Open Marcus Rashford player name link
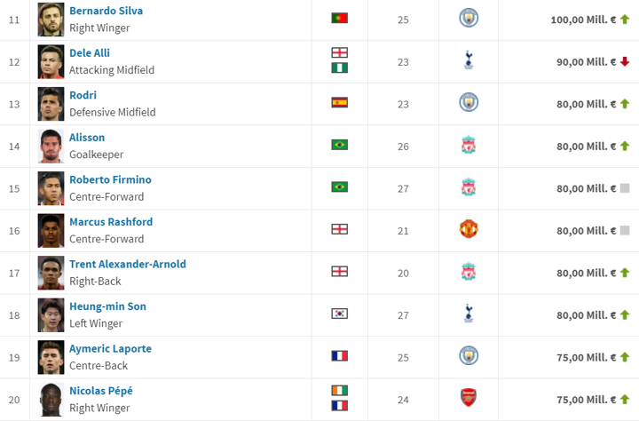This screenshot has height=421, width=639. click(111, 222)
